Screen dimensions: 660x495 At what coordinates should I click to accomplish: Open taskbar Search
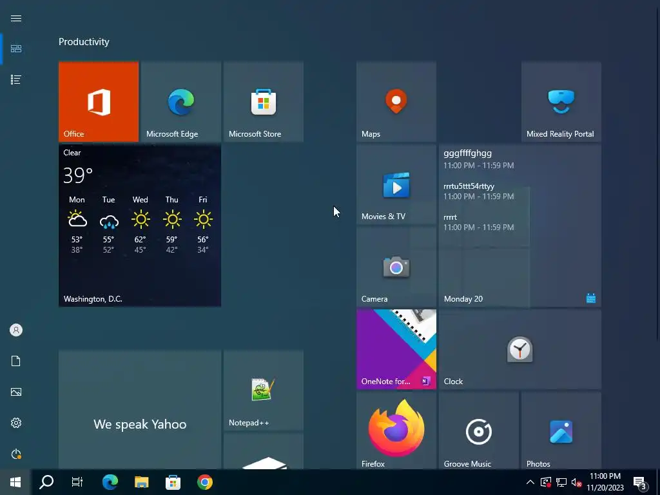click(46, 482)
